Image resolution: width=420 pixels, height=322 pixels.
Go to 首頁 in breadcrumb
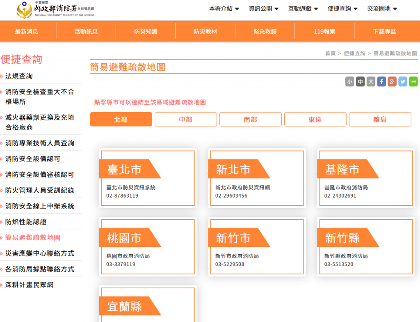(330, 53)
